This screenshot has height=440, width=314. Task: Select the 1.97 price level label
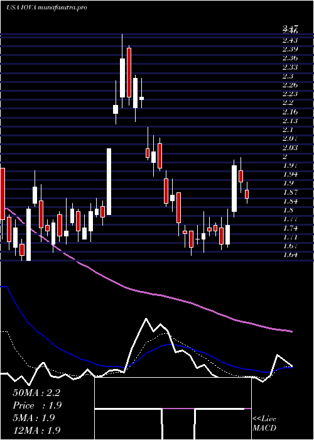(290, 165)
